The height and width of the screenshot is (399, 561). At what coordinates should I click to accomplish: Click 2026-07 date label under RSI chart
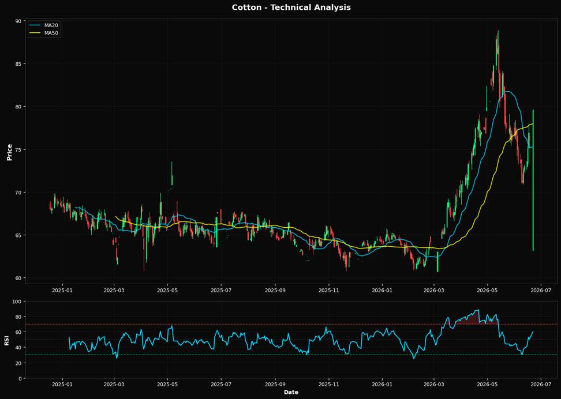[x=541, y=385]
